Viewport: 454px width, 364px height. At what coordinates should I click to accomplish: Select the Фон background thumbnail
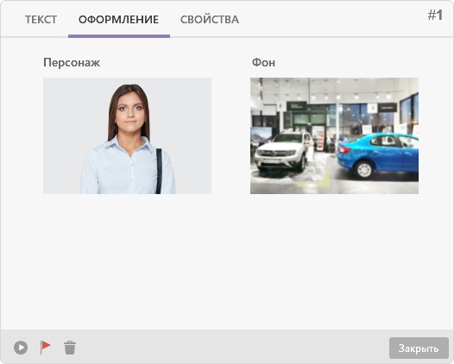click(x=334, y=135)
